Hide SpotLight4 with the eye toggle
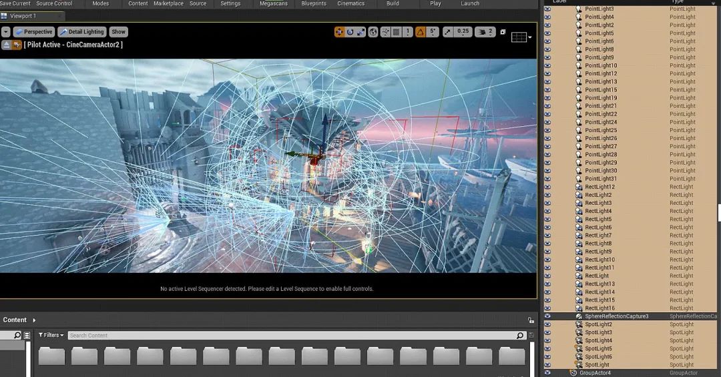 point(547,340)
